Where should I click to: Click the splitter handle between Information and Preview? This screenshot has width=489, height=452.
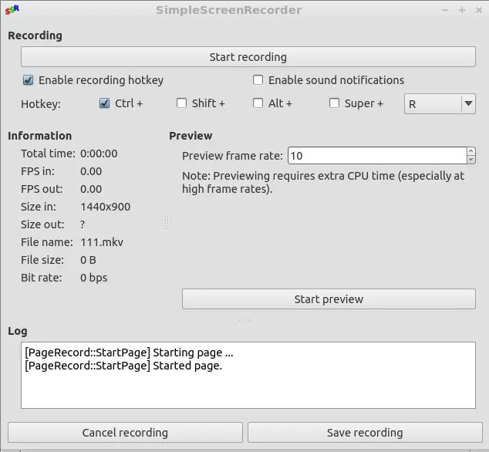click(x=167, y=222)
